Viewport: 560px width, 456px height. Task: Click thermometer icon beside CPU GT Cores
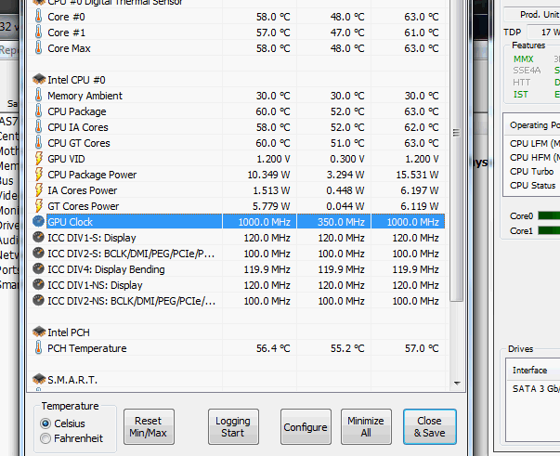point(38,142)
